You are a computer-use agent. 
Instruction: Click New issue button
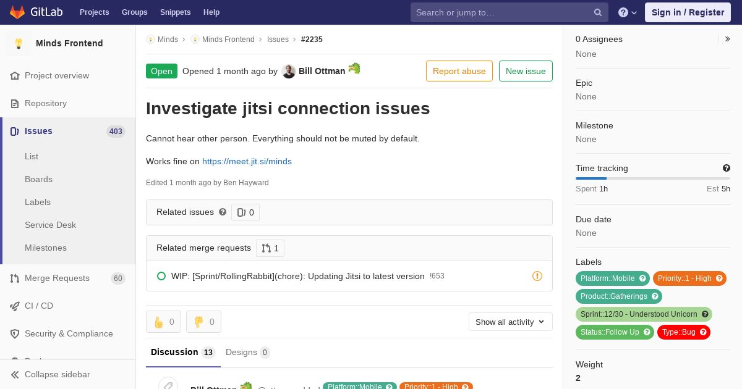click(526, 71)
